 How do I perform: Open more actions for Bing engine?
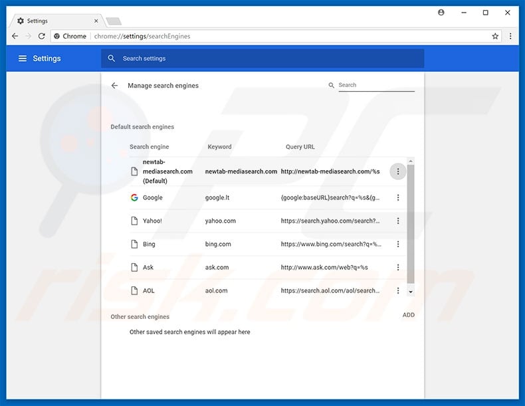(x=398, y=244)
